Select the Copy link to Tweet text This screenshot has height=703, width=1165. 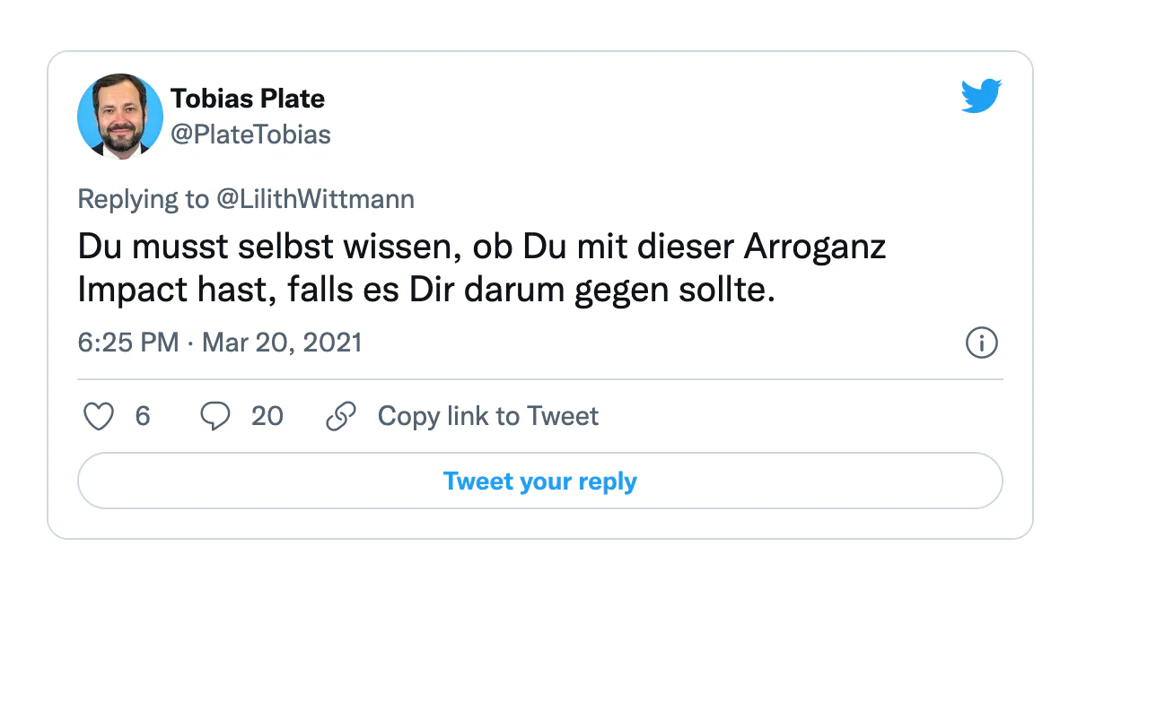click(487, 416)
